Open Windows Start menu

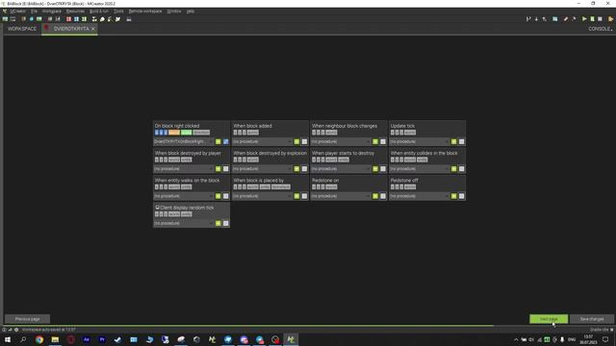[8, 339]
